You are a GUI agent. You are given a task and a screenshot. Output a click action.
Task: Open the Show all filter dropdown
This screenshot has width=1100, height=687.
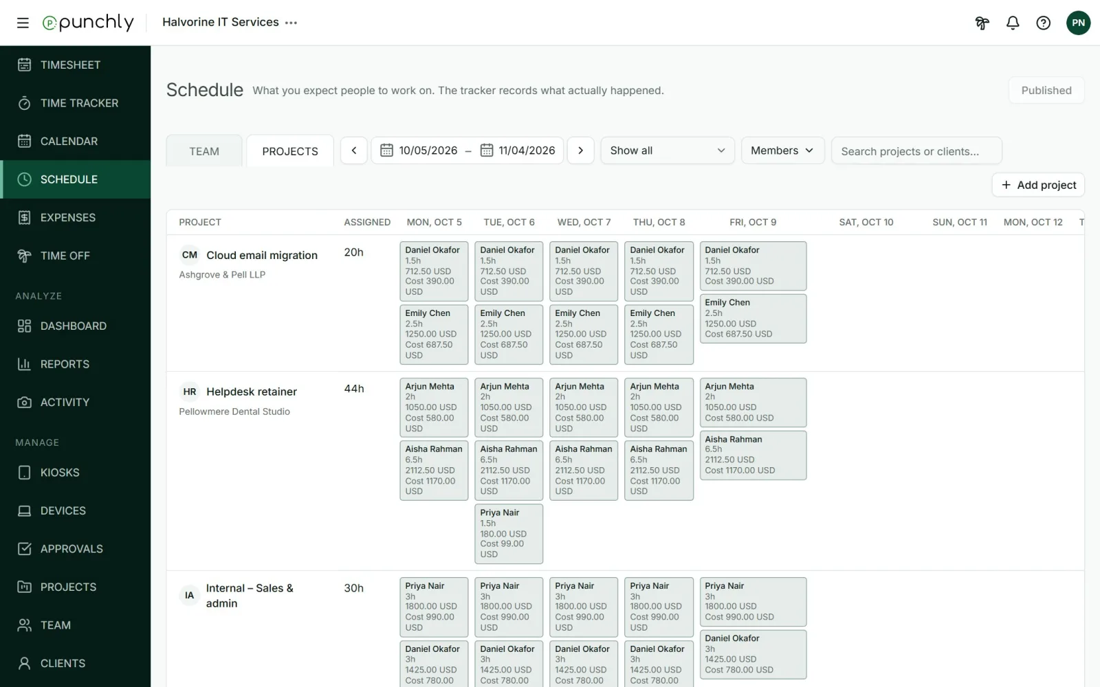[x=668, y=150]
